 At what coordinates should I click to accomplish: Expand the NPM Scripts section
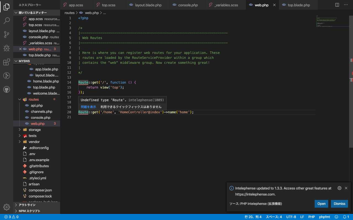(37, 211)
